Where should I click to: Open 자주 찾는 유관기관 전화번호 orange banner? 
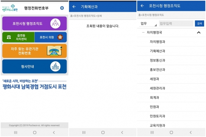34,51
